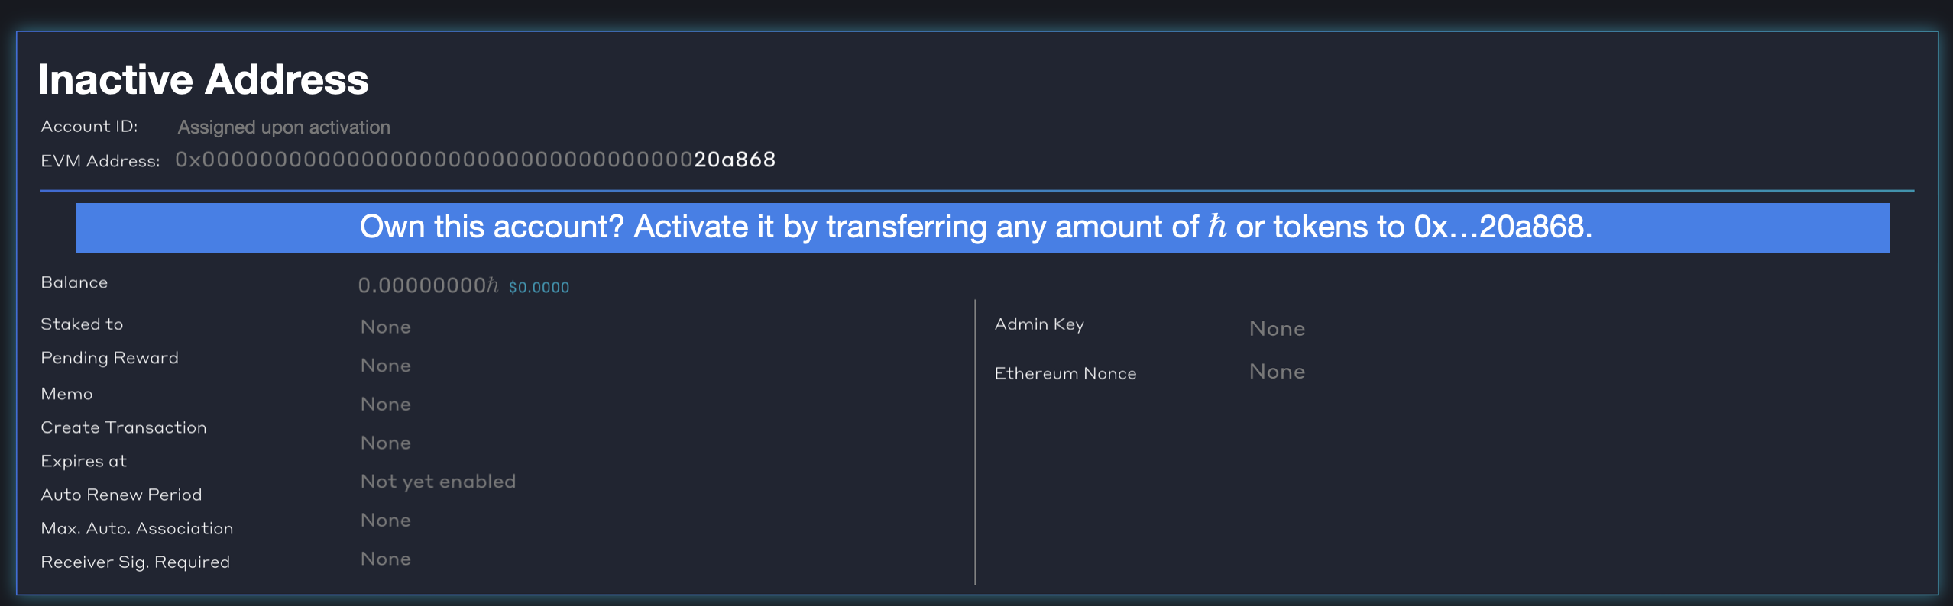Click the Expires at label

pyautogui.click(x=83, y=461)
